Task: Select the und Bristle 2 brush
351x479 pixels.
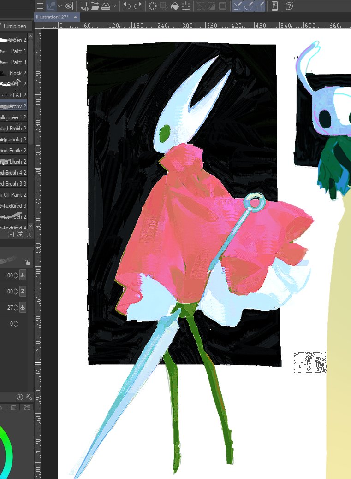Action: coord(13,150)
